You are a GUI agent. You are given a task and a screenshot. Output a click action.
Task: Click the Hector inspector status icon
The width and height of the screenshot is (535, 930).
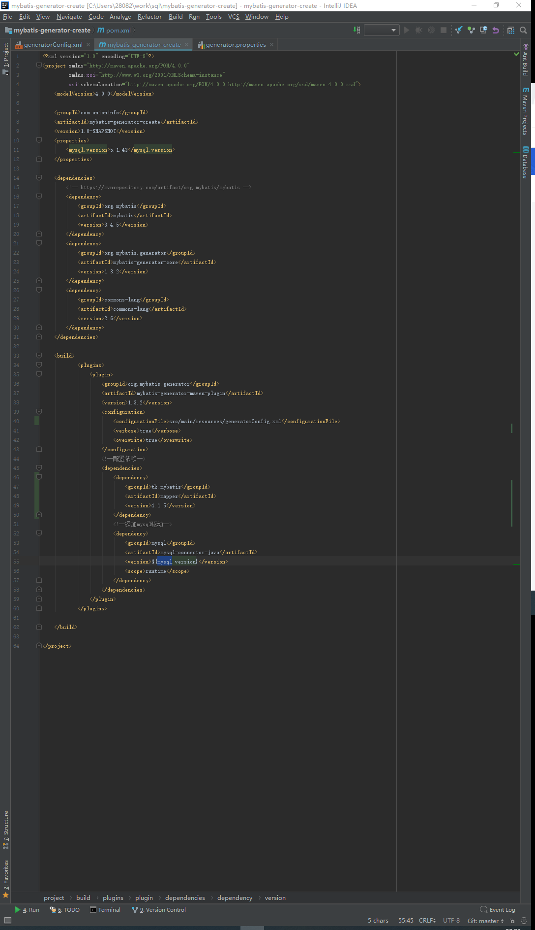pyautogui.click(x=524, y=921)
